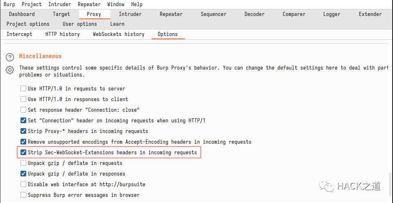
Task: Click the Miscellaneous settings gear icon
Action: pyautogui.click(x=9, y=70)
